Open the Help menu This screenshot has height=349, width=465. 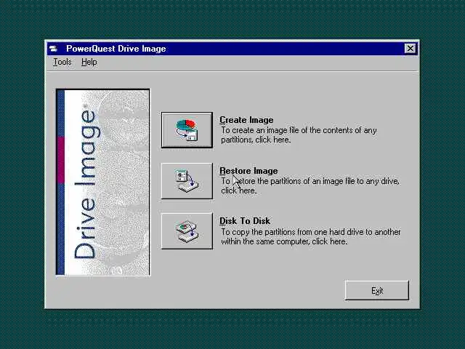coord(89,62)
